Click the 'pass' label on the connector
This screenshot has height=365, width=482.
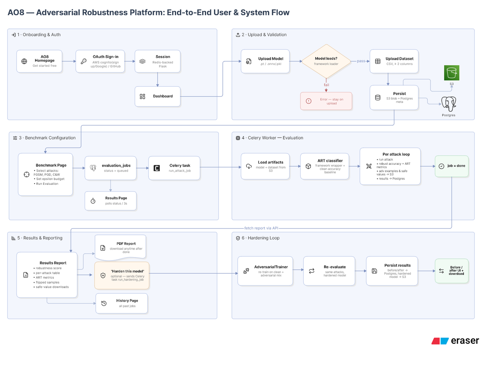(361, 61)
